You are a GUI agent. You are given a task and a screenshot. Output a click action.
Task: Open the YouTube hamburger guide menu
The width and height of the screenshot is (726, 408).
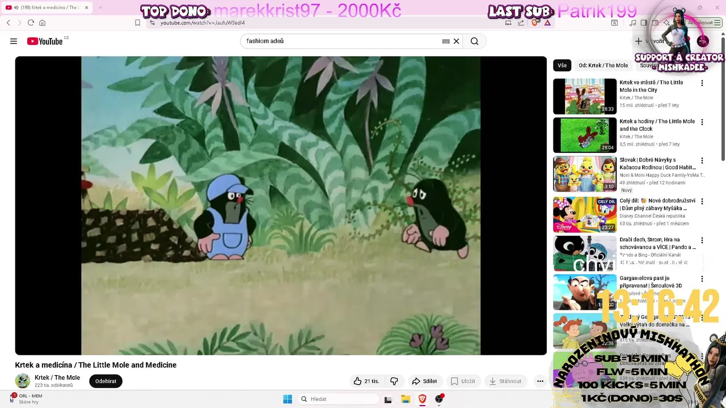click(14, 41)
